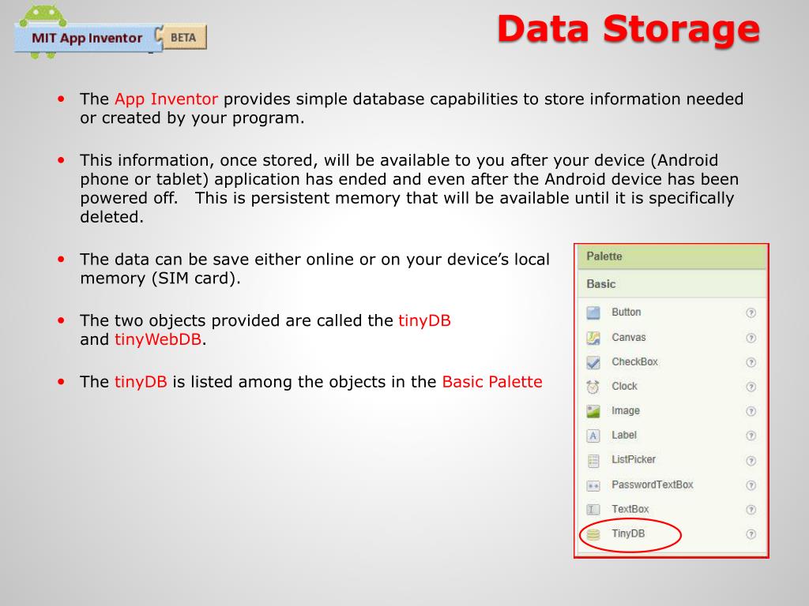Open help for Canvas component
809x606 pixels.
pyautogui.click(x=751, y=338)
